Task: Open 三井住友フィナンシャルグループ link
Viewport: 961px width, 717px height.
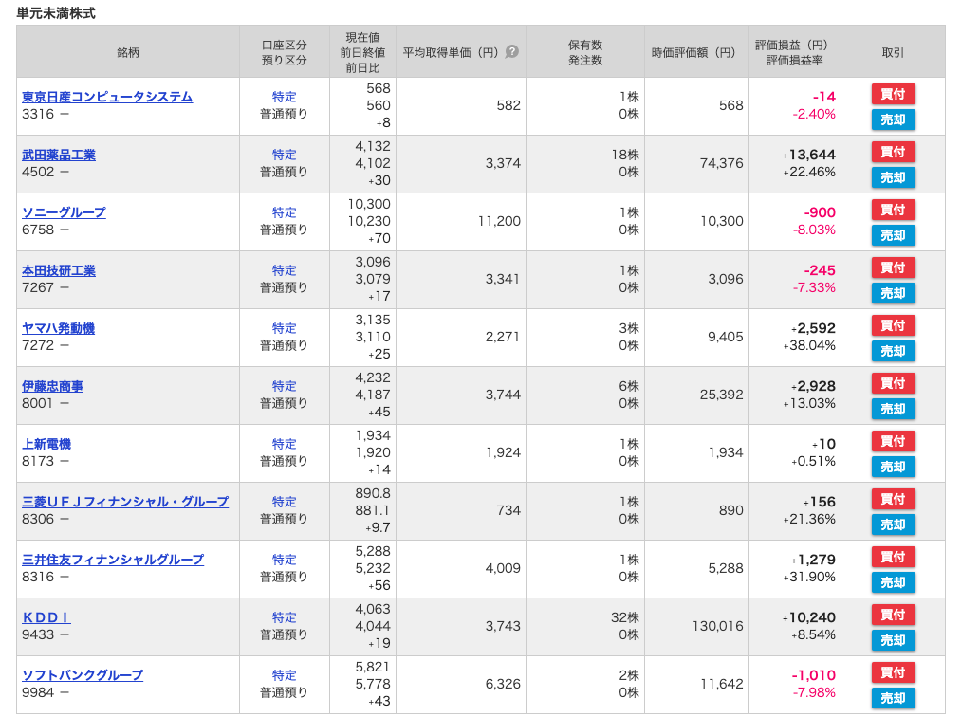Action: coord(113,561)
